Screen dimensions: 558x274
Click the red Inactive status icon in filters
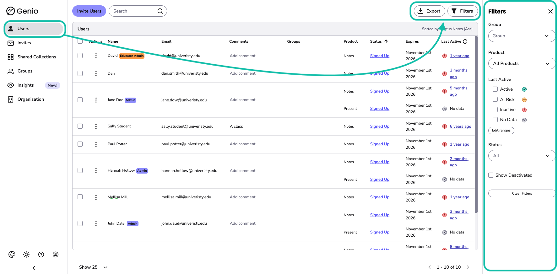pos(524,110)
